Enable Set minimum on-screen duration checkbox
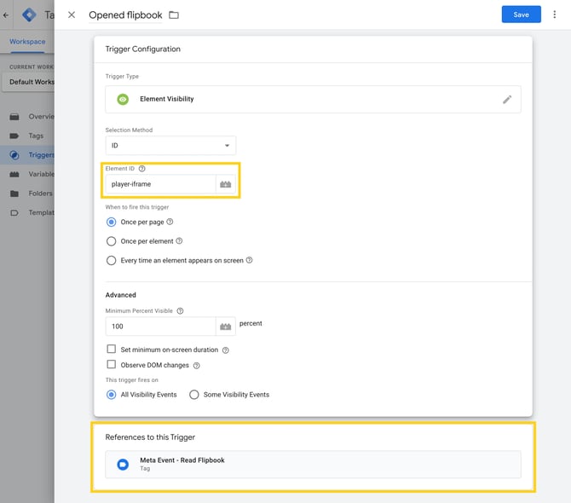 [x=111, y=349]
